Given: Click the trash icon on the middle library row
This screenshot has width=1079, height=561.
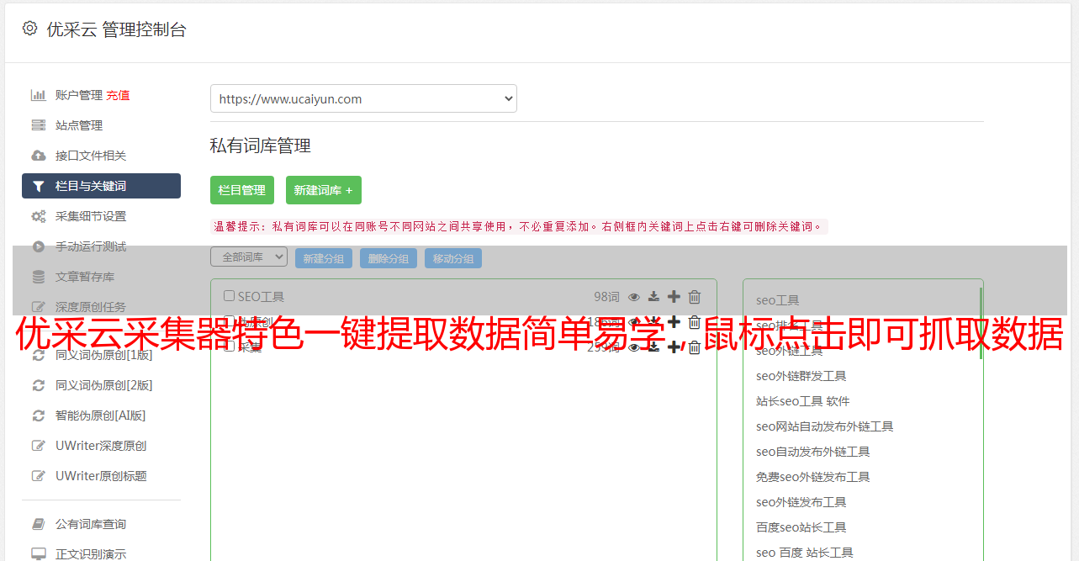Looking at the screenshot, I should click(x=695, y=321).
